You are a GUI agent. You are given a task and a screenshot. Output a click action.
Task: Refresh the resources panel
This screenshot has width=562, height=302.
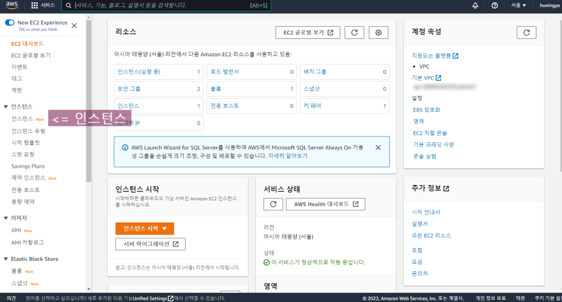(354, 33)
